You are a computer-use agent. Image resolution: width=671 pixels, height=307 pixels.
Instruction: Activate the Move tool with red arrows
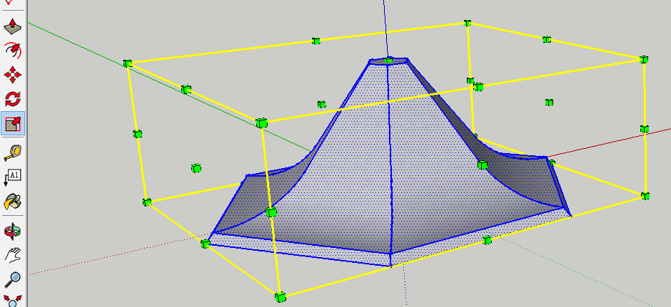point(13,75)
